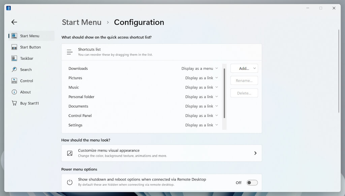
Task: Click the Taskbar sidebar icon
Action: 14,58
